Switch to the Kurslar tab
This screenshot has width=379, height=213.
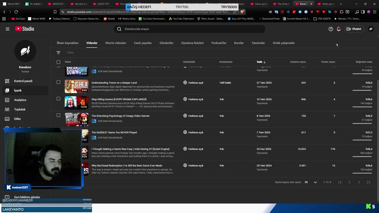(x=239, y=43)
